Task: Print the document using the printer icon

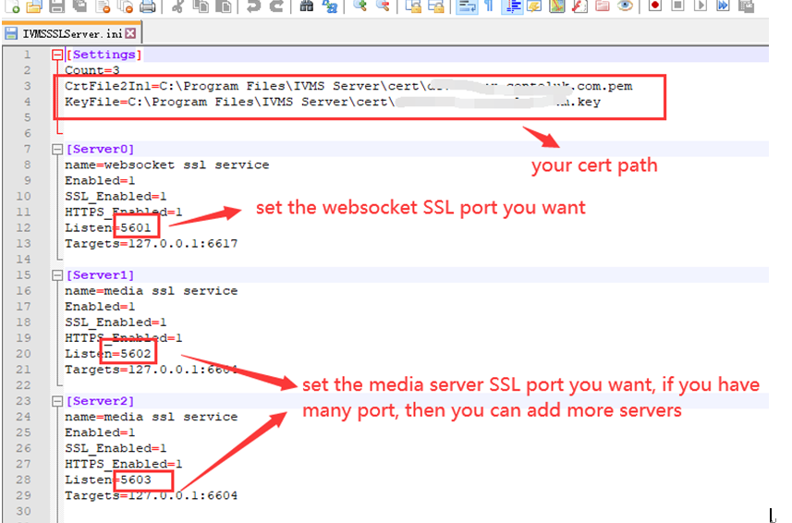Action: (148, 6)
